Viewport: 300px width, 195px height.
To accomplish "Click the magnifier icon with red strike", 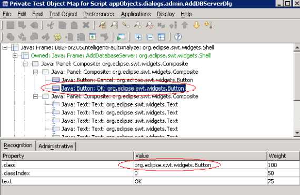I will (x=149, y=25).
